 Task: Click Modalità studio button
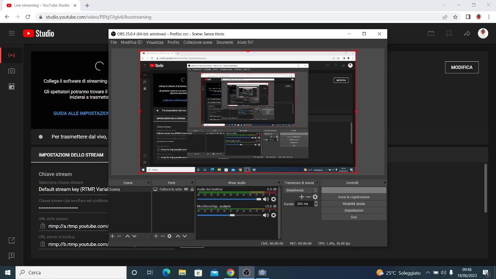tap(354, 204)
